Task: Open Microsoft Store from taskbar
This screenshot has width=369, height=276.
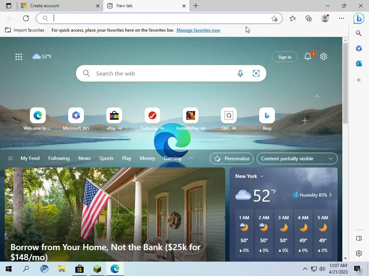Action: click(79, 269)
